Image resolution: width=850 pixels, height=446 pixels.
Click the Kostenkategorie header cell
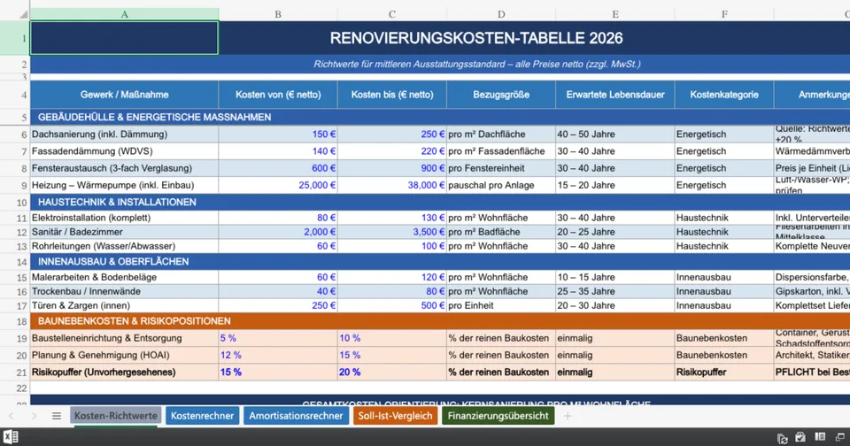(x=724, y=95)
